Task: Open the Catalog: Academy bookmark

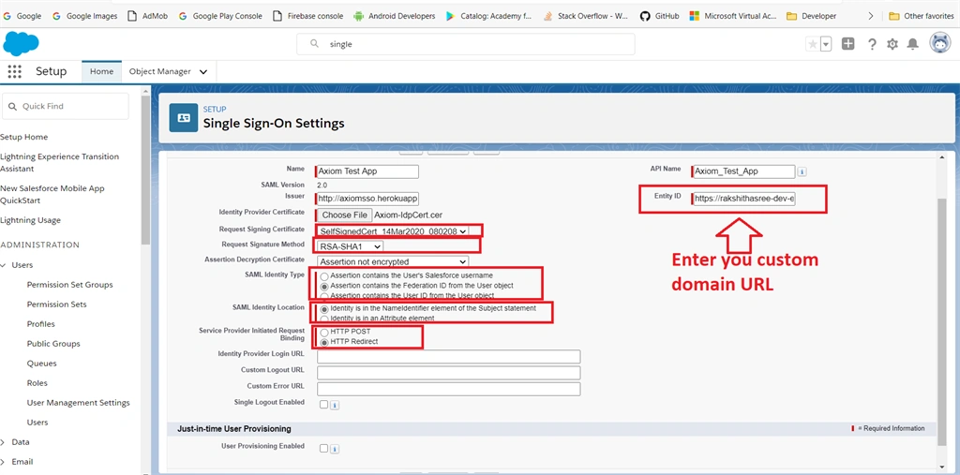Action: (488, 16)
